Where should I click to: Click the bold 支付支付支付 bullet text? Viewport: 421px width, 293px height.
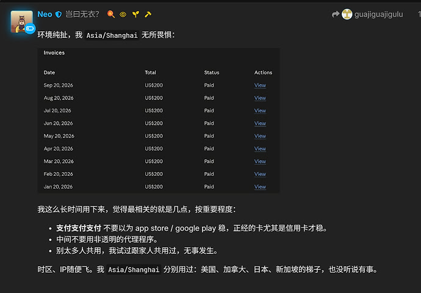(x=78, y=228)
